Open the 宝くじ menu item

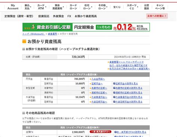click(117, 7)
